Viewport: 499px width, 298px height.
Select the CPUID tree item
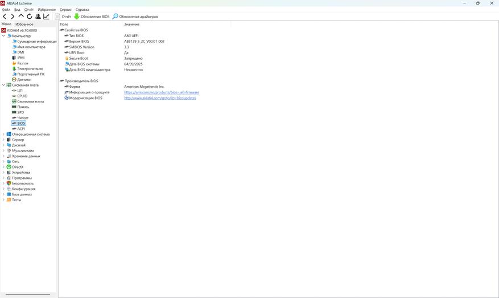pos(20,96)
